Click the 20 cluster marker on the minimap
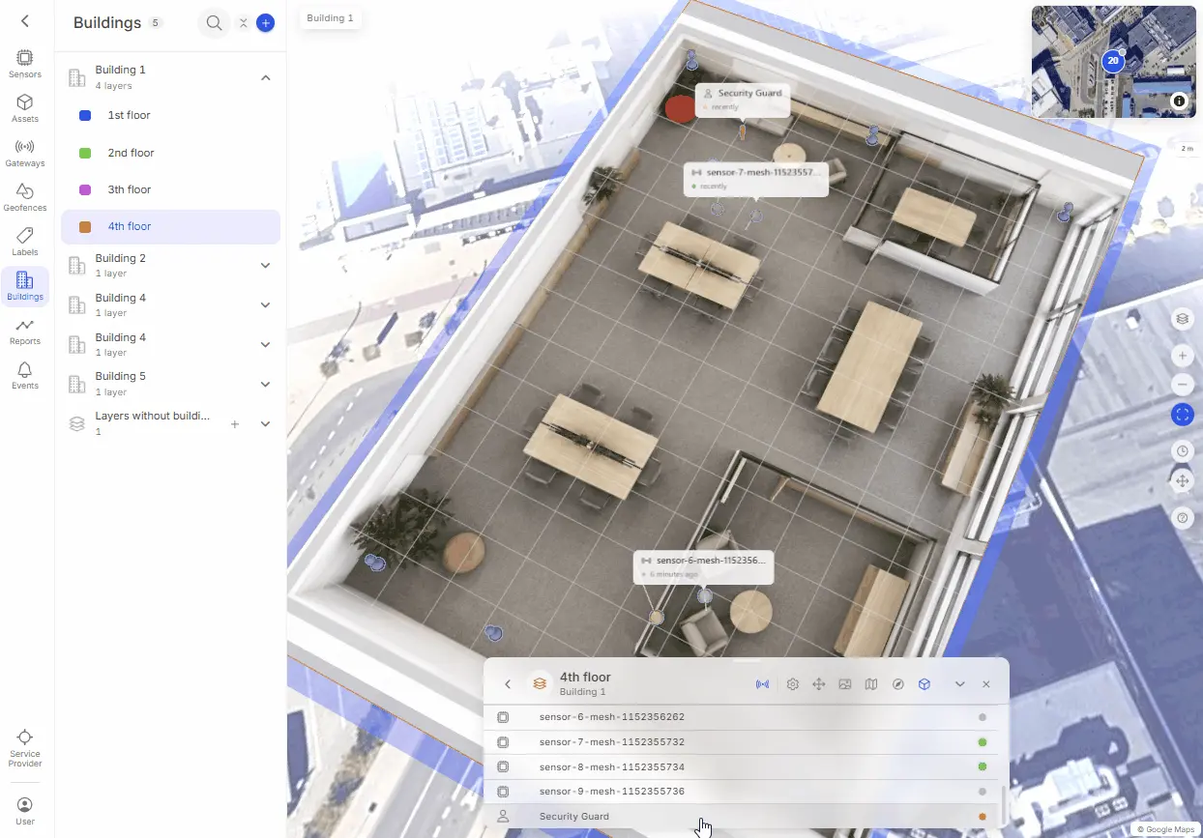 (1113, 61)
